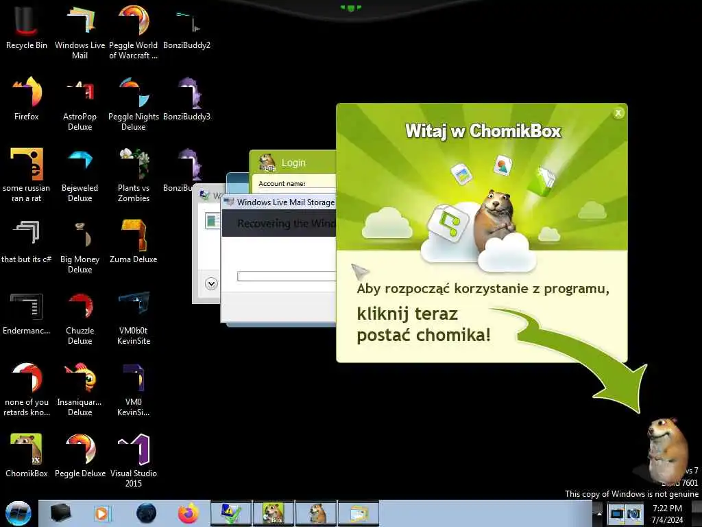Switch to the second hamster taskbar button
The height and width of the screenshot is (527, 702).
pos(316,513)
